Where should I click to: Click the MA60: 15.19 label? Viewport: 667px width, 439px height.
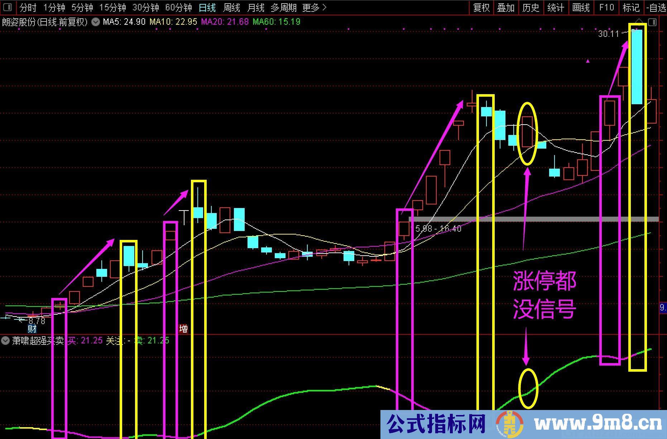[277, 22]
